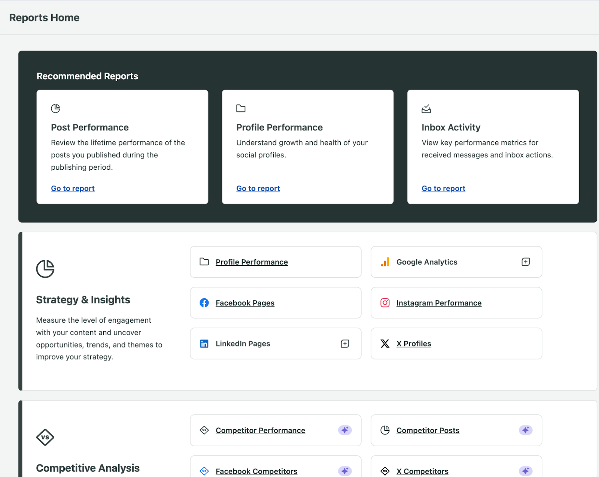The width and height of the screenshot is (599, 477).
Task: Select the Facebook icon beside Facebook Pages
Action: pyautogui.click(x=204, y=303)
